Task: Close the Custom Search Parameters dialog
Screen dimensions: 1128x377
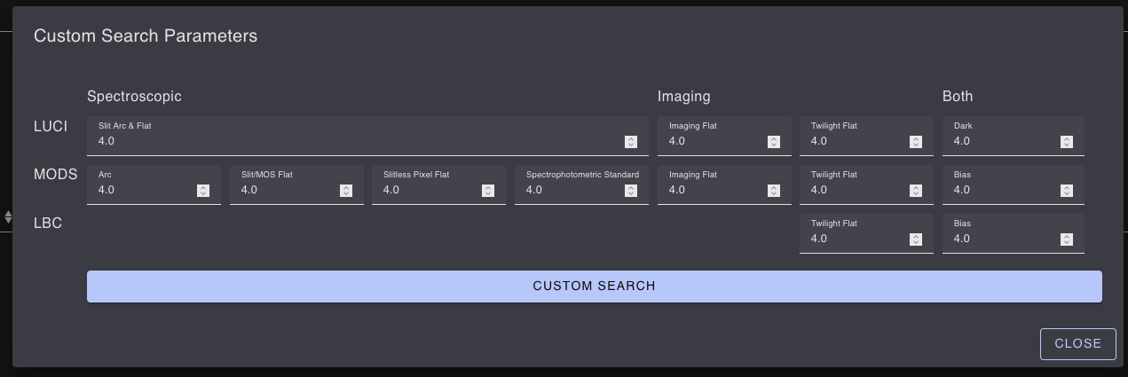Action: (1077, 344)
